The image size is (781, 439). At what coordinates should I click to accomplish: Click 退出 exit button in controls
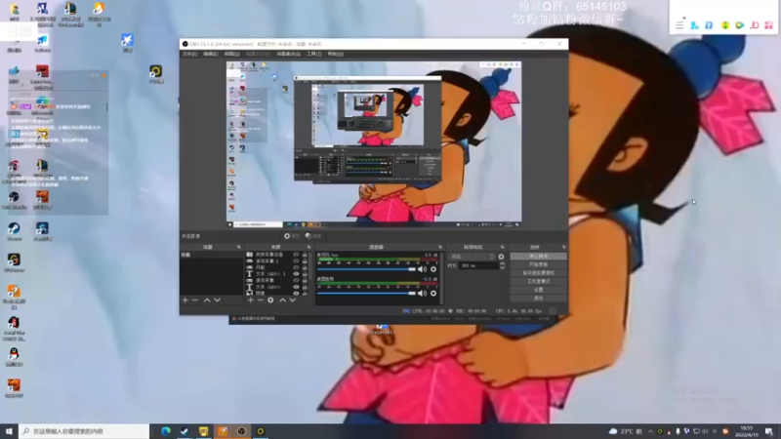coord(539,299)
